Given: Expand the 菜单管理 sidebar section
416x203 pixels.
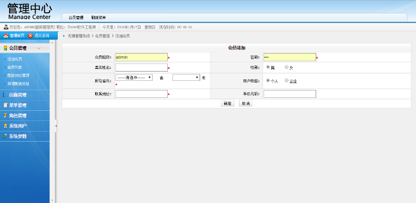Looking at the screenshot, I should coord(24,105).
